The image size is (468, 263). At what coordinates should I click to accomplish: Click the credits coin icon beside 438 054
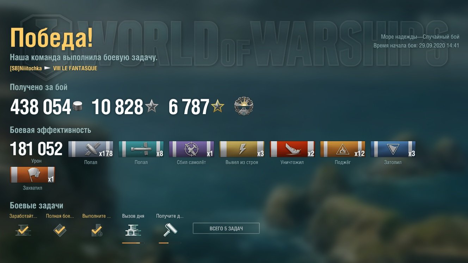pos(78,107)
